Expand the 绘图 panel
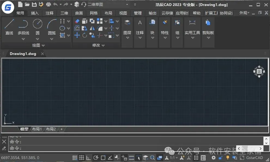The height and width of the screenshot is (162, 270). (38, 45)
